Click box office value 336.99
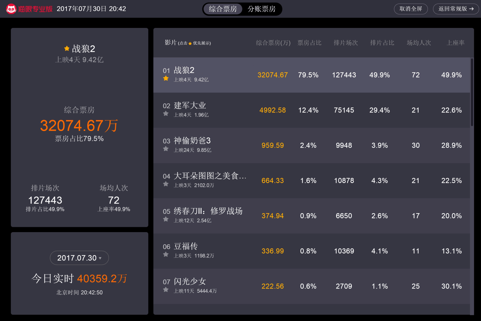Viewport: 481px width, 321px height. tap(273, 251)
